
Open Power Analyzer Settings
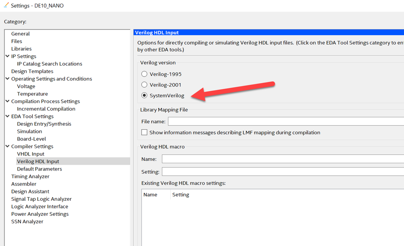point(40,214)
